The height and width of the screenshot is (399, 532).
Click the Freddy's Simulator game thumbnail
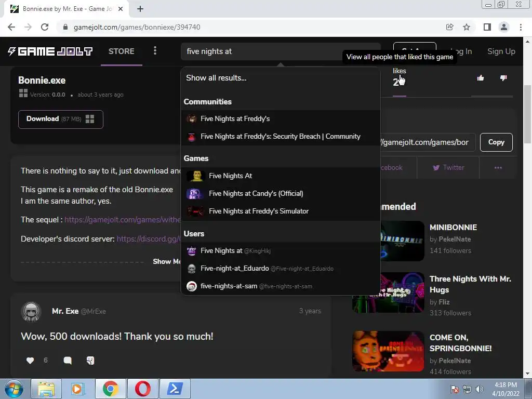[195, 211]
